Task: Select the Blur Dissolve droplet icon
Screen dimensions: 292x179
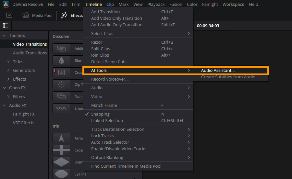Action: (61, 61)
